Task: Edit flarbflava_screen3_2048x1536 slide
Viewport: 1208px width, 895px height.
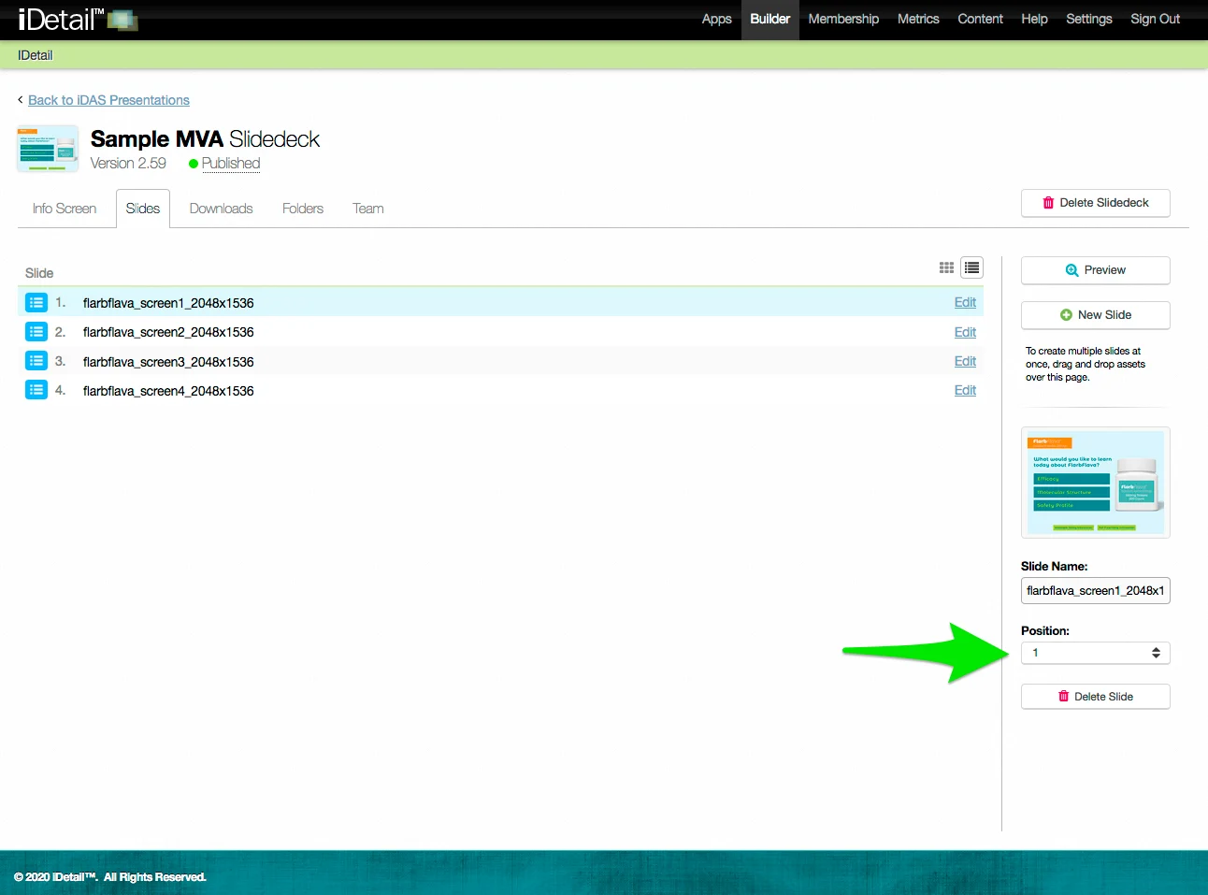Action: (x=965, y=361)
